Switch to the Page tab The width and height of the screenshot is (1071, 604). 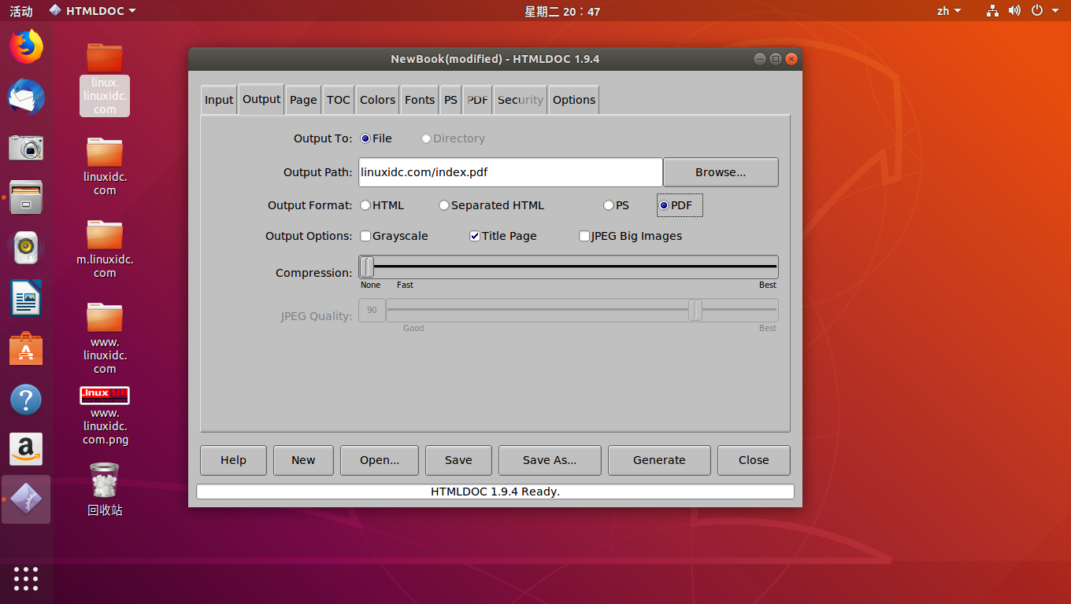(303, 100)
